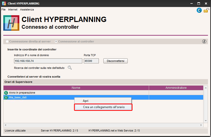The image size is (211, 137).
Task: Click the green S icon of Mia_base_dati
Action: tap(6, 98)
